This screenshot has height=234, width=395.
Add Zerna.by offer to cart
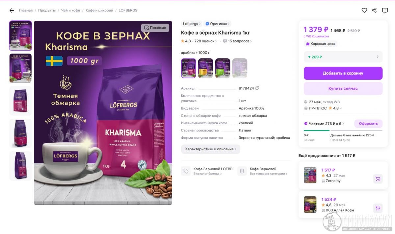(x=378, y=179)
